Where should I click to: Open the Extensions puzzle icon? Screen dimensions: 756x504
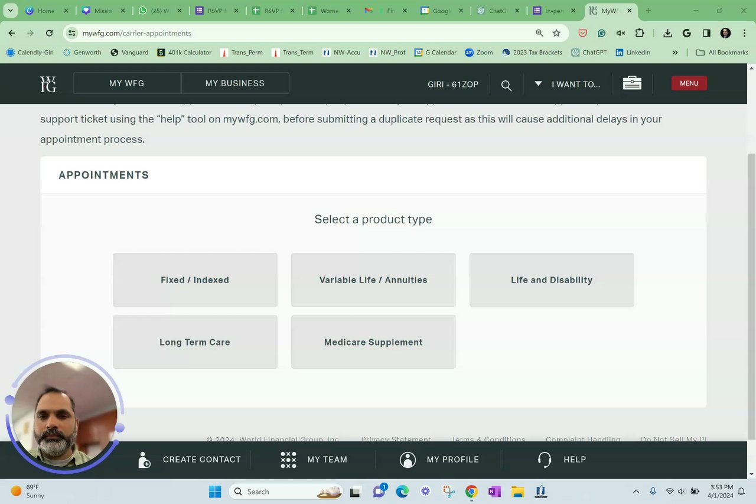640,33
